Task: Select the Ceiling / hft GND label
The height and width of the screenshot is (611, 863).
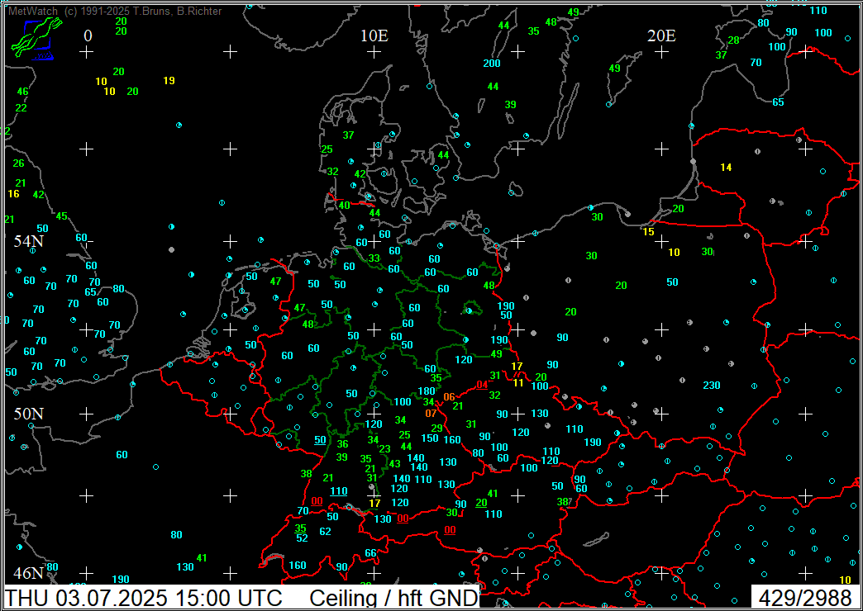Action: (393, 598)
